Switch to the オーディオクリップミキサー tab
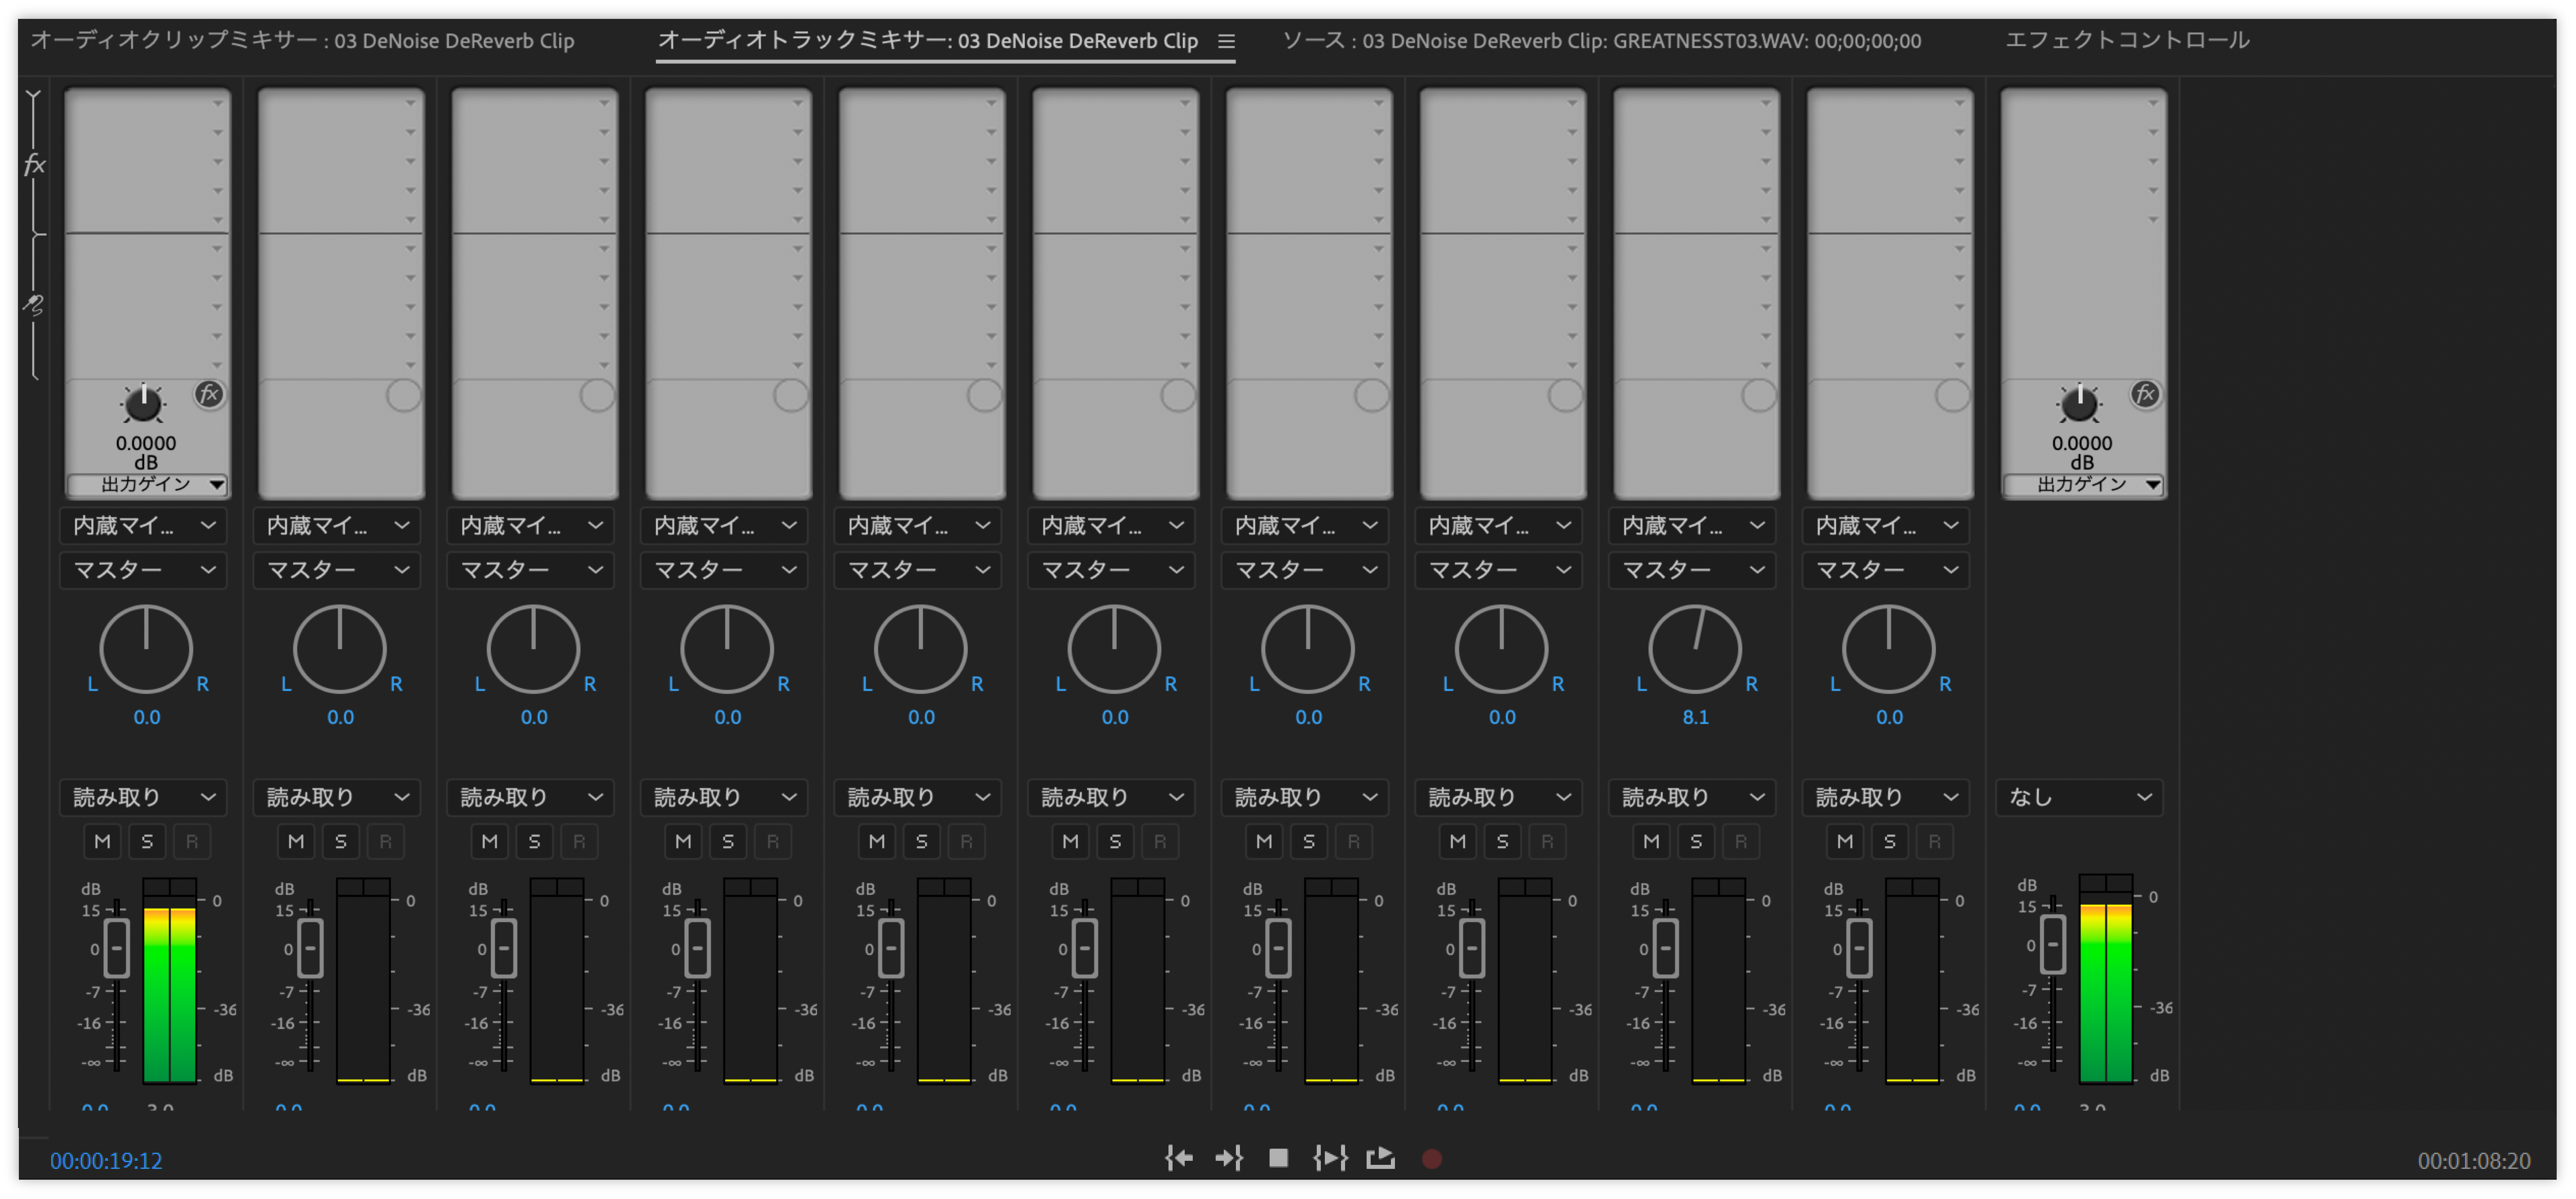This screenshot has width=2576, height=1199. pos(302,41)
